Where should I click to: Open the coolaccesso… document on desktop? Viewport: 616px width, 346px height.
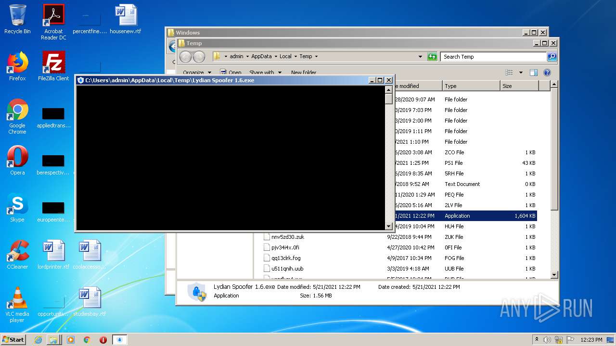90,255
